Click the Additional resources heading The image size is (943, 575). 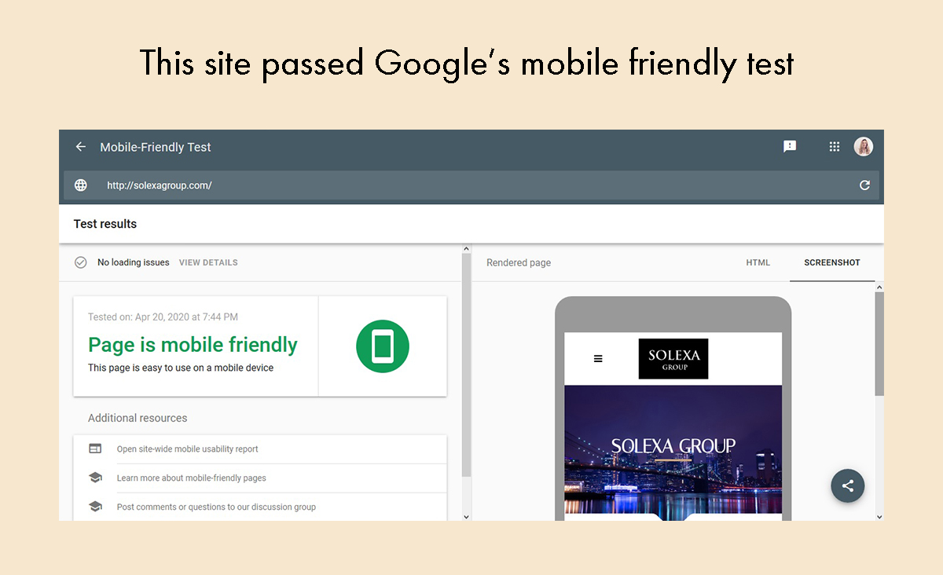point(138,418)
